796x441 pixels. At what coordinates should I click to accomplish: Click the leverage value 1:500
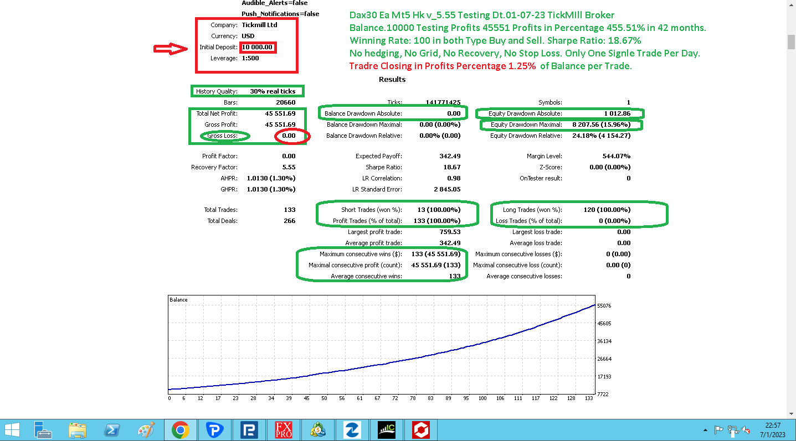(x=250, y=58)
